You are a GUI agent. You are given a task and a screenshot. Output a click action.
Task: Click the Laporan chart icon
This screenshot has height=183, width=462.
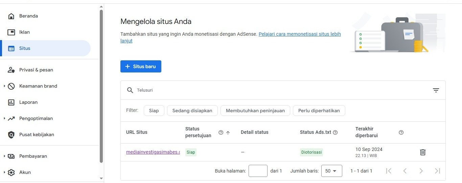(x=11, y=102)
